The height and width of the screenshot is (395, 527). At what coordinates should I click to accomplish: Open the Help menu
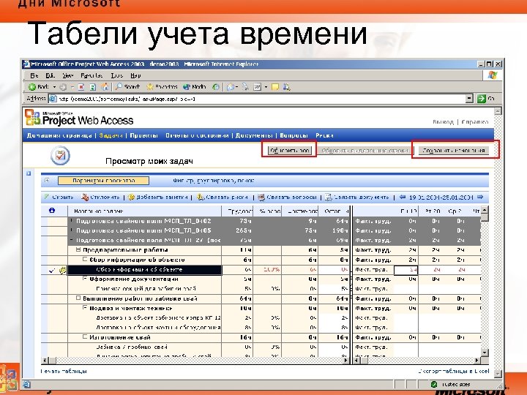pos(135,75)
